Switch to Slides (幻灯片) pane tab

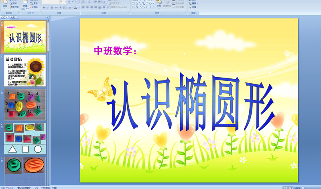pos(4,18)
